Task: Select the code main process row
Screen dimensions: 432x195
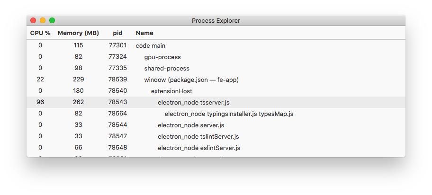Action: point(151,45)
